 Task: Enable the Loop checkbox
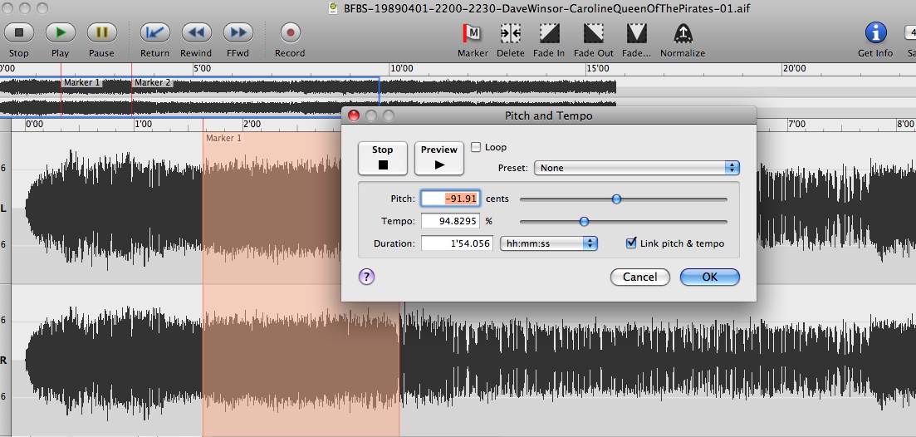tap(476, 147)
